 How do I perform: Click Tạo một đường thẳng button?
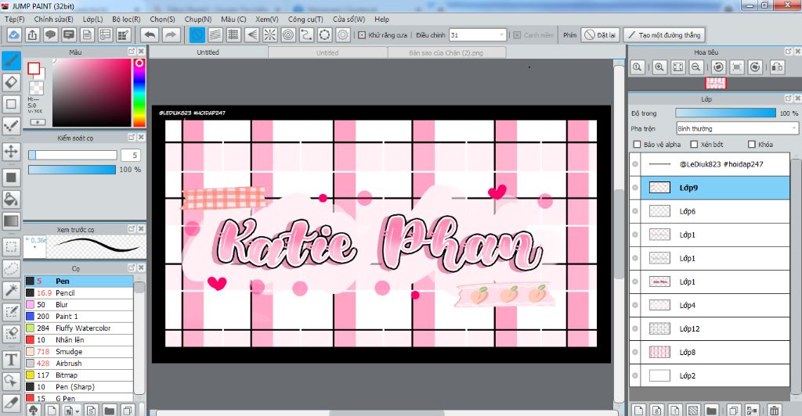(664, 34)
